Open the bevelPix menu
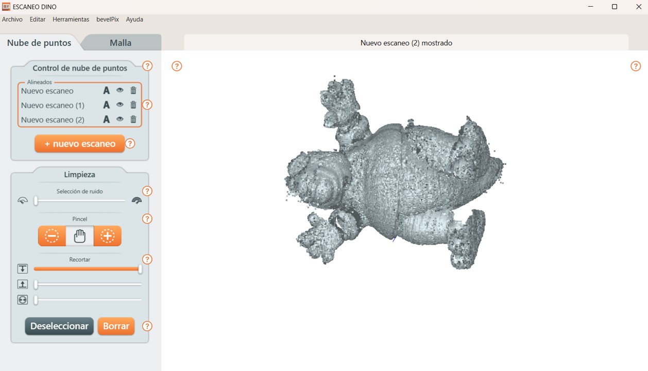Image resolution: width=648 pixels, height=371 pixels. [108, 19]
